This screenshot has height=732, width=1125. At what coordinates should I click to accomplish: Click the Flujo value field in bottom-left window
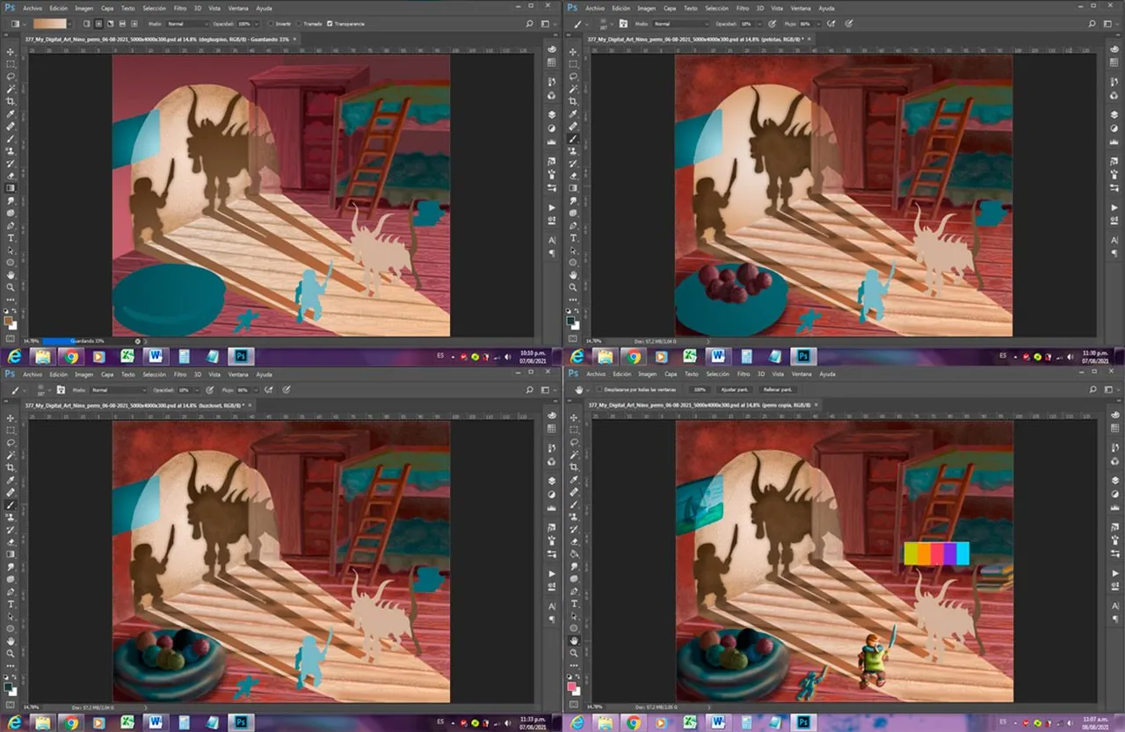243,389
